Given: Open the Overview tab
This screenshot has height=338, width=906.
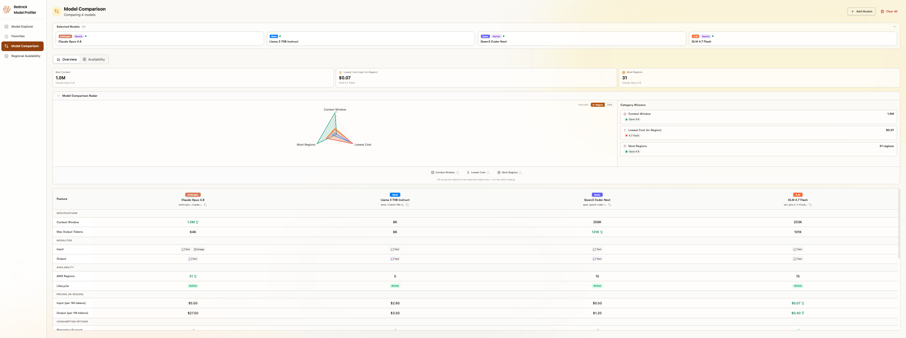Looking at the screenshot, I should pyautogui.click(x=67, y=60).
